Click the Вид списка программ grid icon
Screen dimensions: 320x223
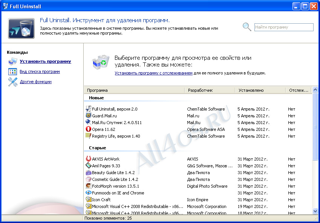pos(13,72)
